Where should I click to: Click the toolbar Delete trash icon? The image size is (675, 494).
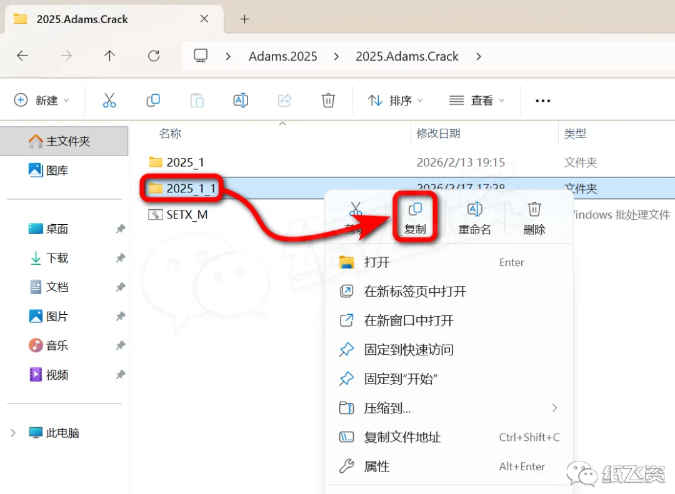[328, 101]
